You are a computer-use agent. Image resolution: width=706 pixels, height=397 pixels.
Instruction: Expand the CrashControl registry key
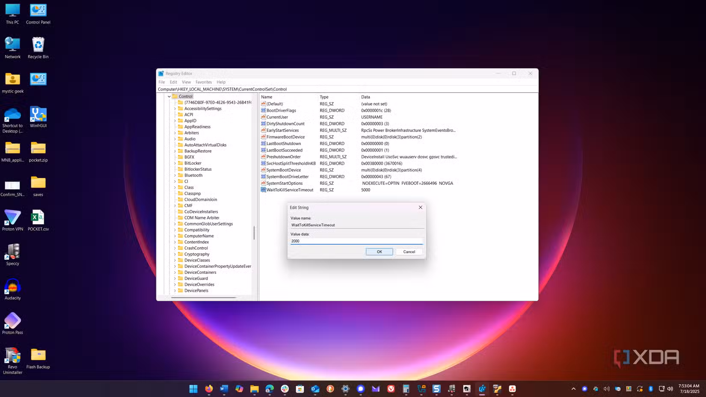175,248
